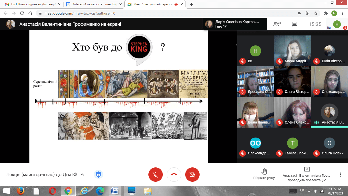The width and height of the screenshot is (348, 196).
Task: Click Анастасія's presentation status button
Action: pos(307,175)
